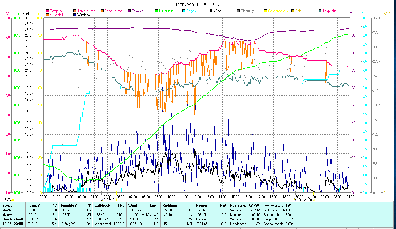
Task: Toggle the Temp. A. max series legend
Action: [102, 11]
